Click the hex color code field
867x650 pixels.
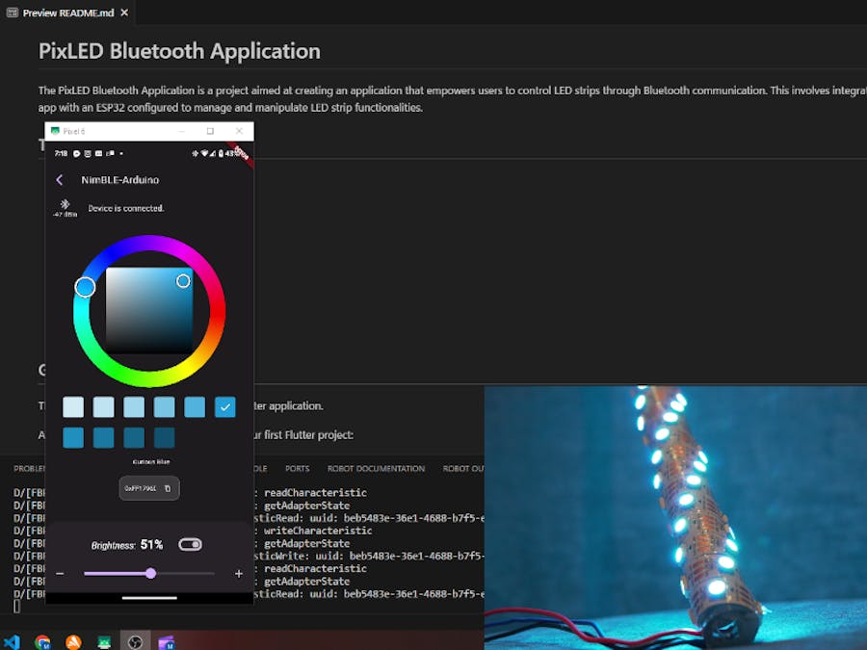[x=141, y=489]
